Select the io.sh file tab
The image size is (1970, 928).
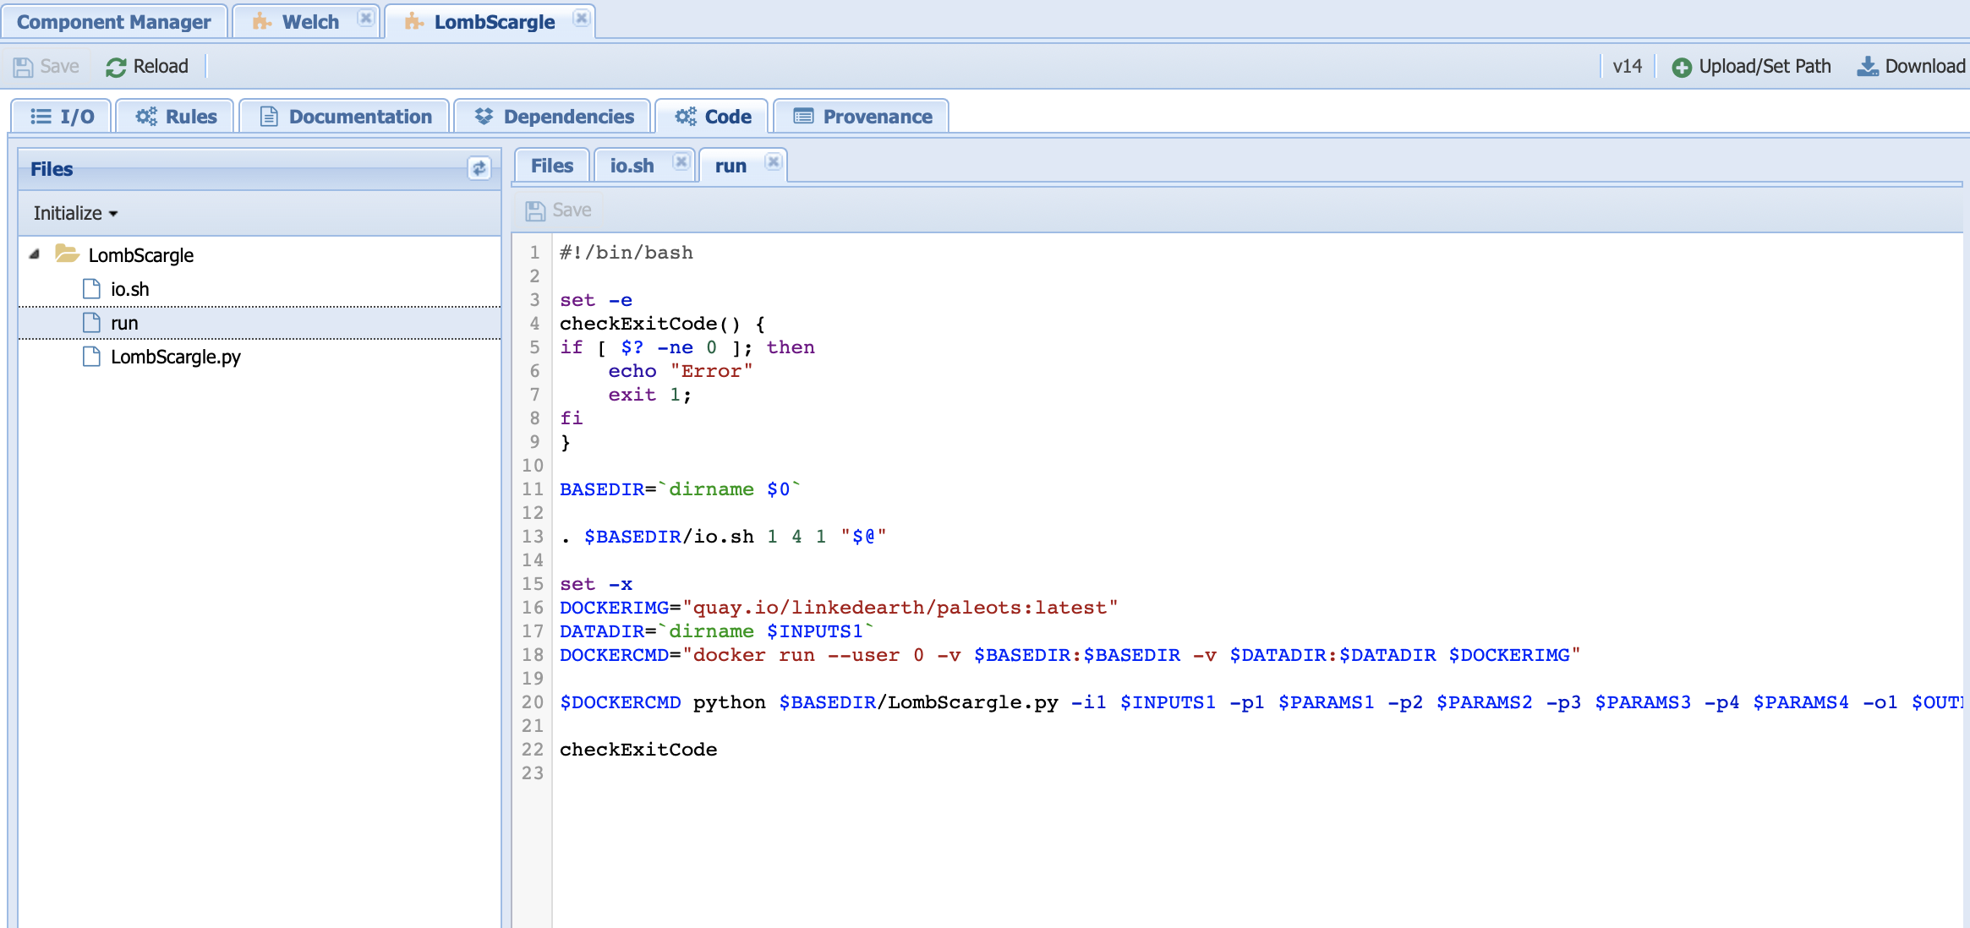[632, 165]
